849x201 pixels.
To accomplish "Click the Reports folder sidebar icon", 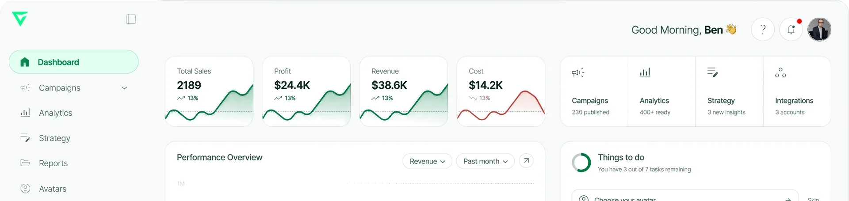I will tap(25, 163).
